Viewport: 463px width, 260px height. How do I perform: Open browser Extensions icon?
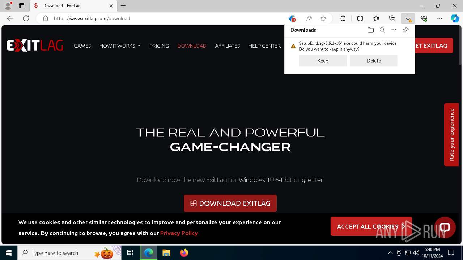click(x=343, y=18)
